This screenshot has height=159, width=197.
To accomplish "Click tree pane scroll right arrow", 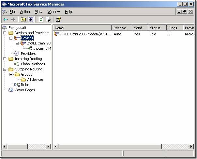I will (48, 146).
